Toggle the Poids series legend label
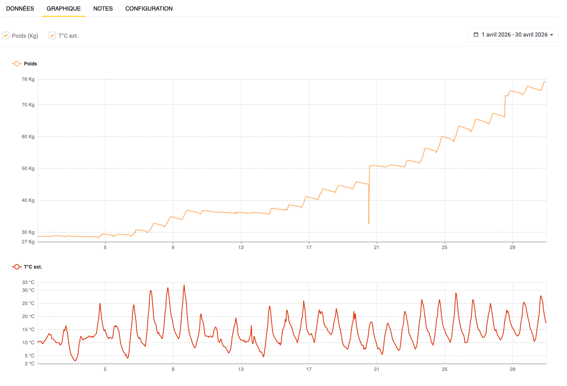The image size is (567, 386). [30, 64]
